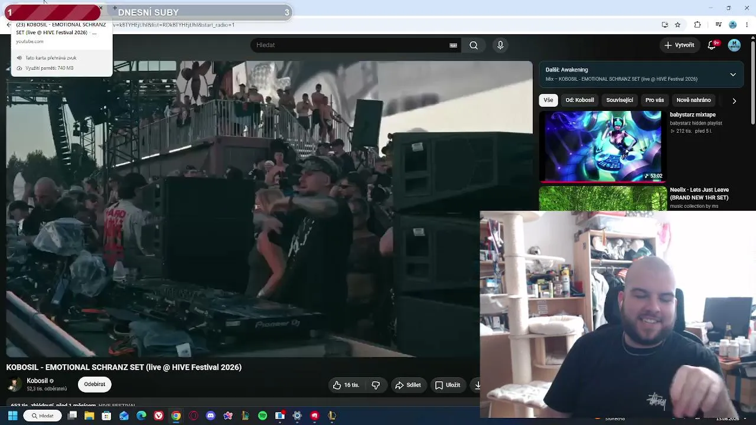Open Chrome extensions puzzle icon

698,25
